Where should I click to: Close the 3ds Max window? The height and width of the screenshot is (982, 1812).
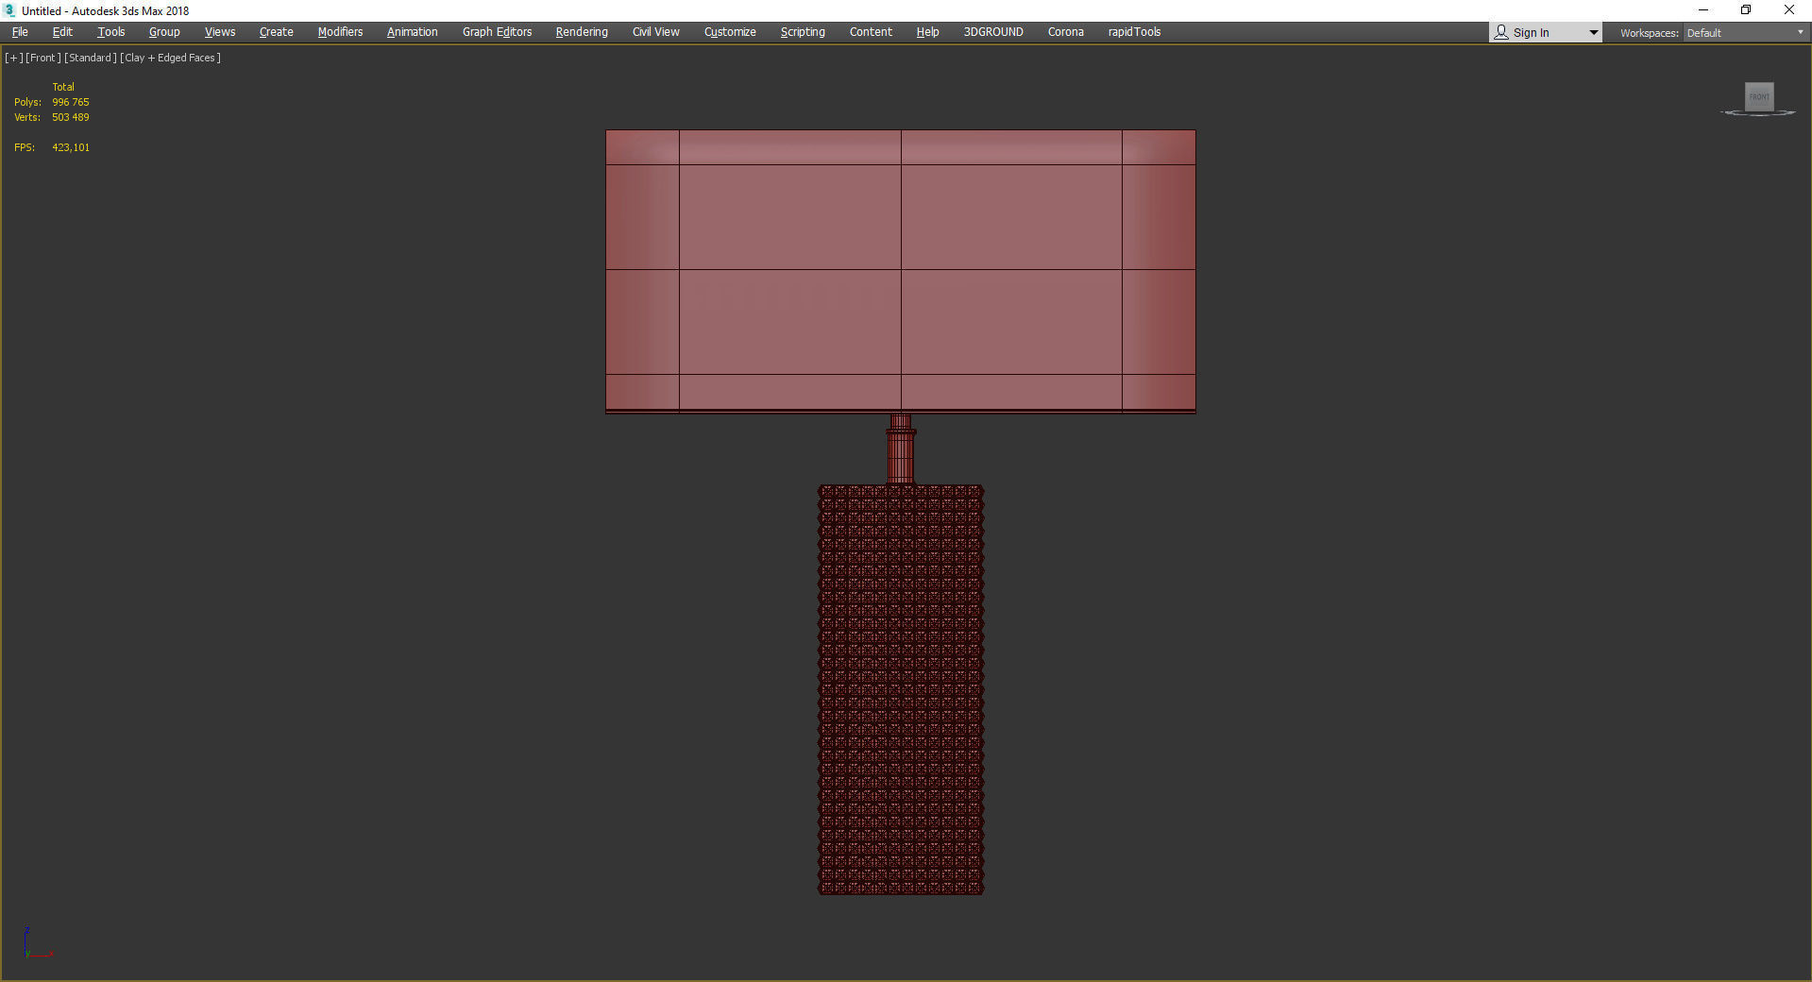[1789, 10]
